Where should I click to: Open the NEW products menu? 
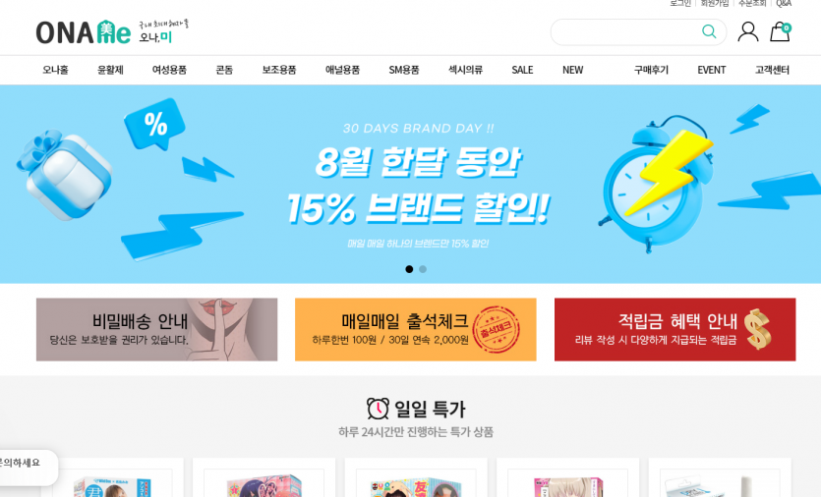click(572, 70)
